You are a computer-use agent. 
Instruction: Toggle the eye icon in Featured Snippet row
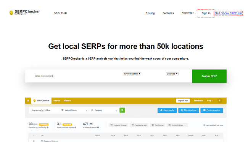34,141
